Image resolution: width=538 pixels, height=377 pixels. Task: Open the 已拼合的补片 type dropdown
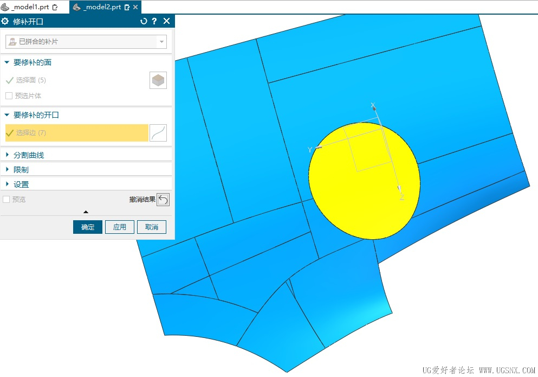pyautogui.click(x=86, y=42)
